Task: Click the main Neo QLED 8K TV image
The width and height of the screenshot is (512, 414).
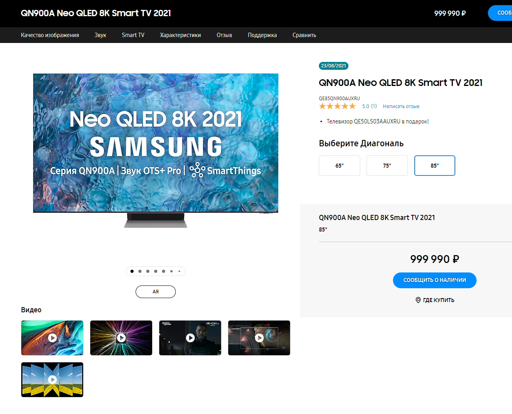Action: pyautogui.click(x=156, y=151)
